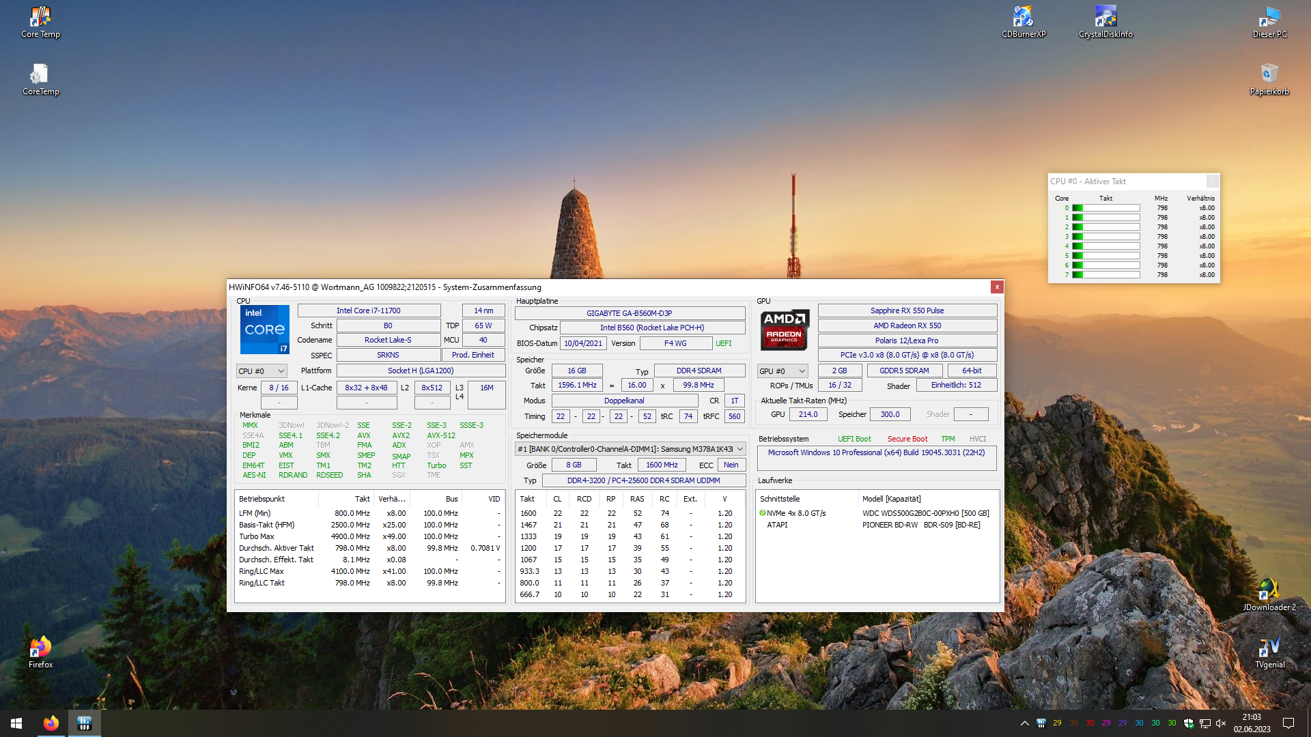Click the AMD Radeon Graphics logo
Screen dimensions: 1311x737
(x=785, y=330)
